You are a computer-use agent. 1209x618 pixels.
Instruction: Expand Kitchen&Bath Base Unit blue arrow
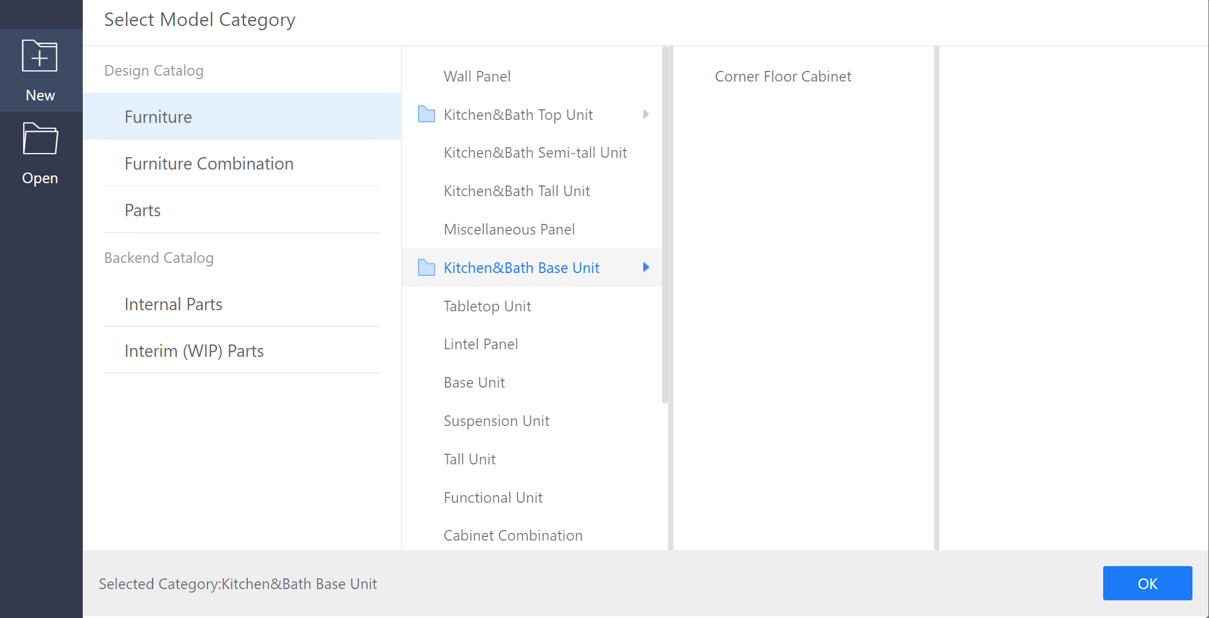(646, 267)
